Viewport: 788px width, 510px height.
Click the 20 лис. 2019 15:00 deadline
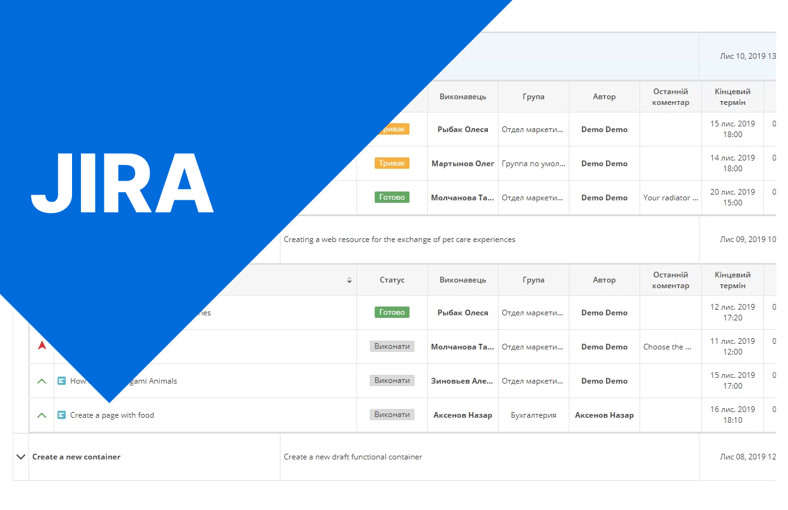click(733, 197)
